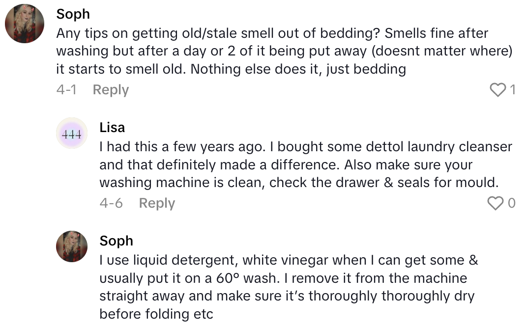Tap Soph's avatar beside her detergent reply
This screenshot has height=326, width=527.
pos(72,246)
